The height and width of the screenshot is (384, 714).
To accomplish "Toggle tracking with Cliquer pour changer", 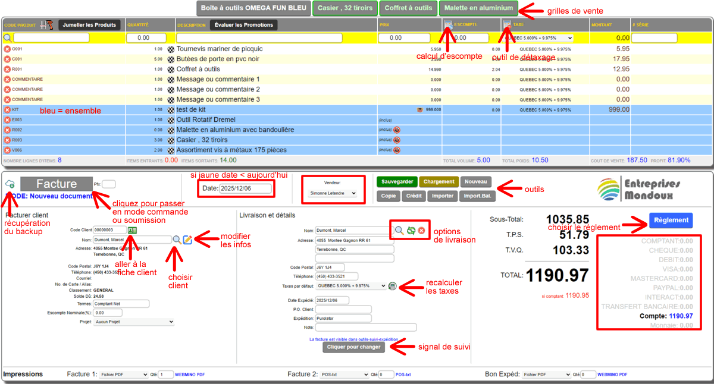I will tap(353, 347).
